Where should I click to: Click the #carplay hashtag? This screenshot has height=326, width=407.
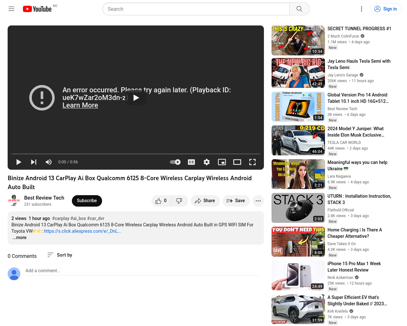[61, 218]
